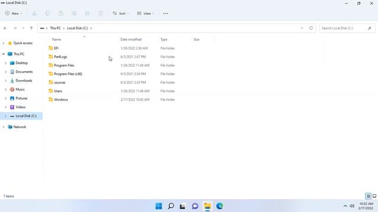Click the Delete trash icon
This screenshot has width=378, height=212.
[100, 14]
